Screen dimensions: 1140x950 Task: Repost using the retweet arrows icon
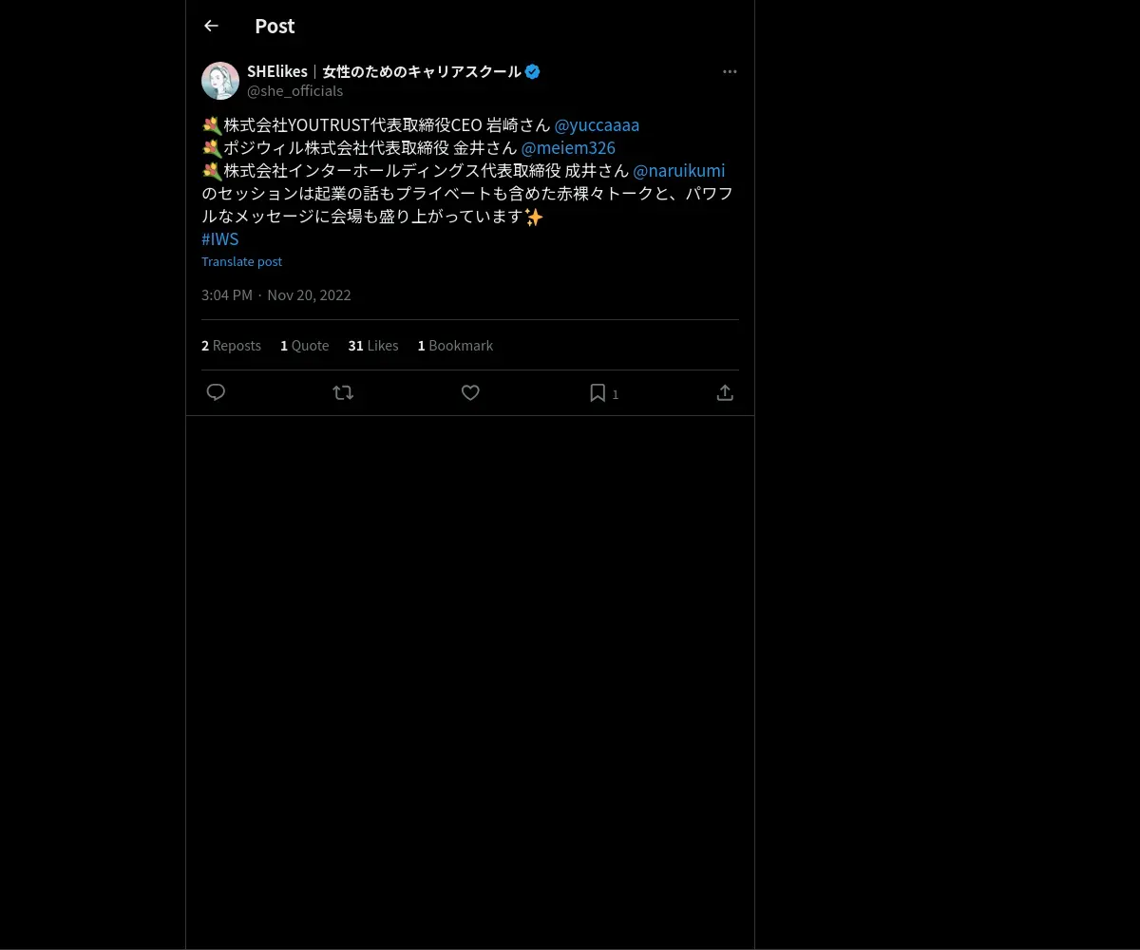343,392
